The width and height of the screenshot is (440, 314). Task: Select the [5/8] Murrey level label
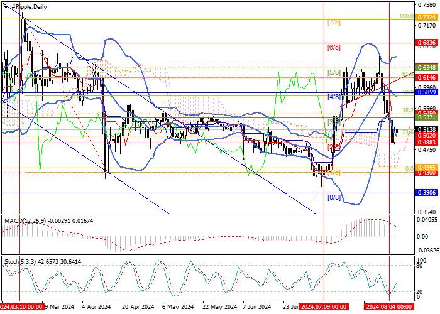point(334,73)
